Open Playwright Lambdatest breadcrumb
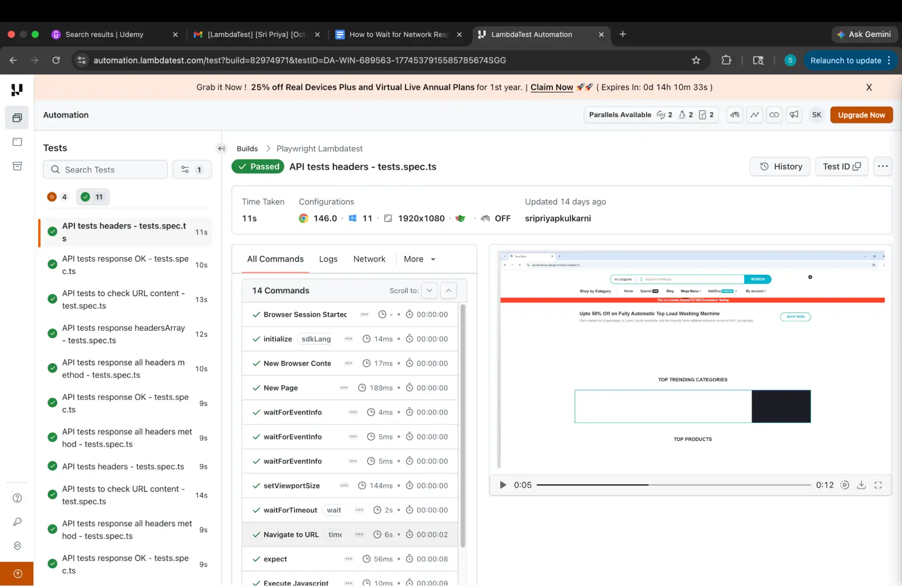 point(319,149)
